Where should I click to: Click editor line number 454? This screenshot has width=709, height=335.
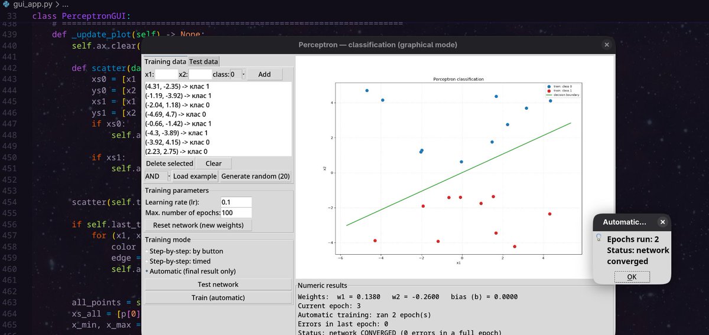(9, 202)
